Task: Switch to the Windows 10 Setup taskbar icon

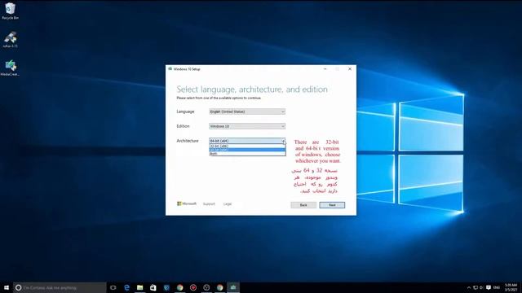Action: pos(233,287)
